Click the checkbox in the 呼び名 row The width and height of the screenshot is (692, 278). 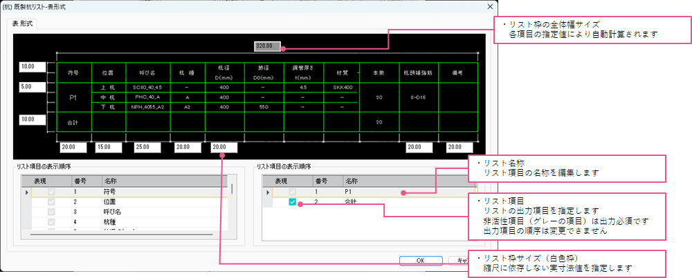coord(51,213)
